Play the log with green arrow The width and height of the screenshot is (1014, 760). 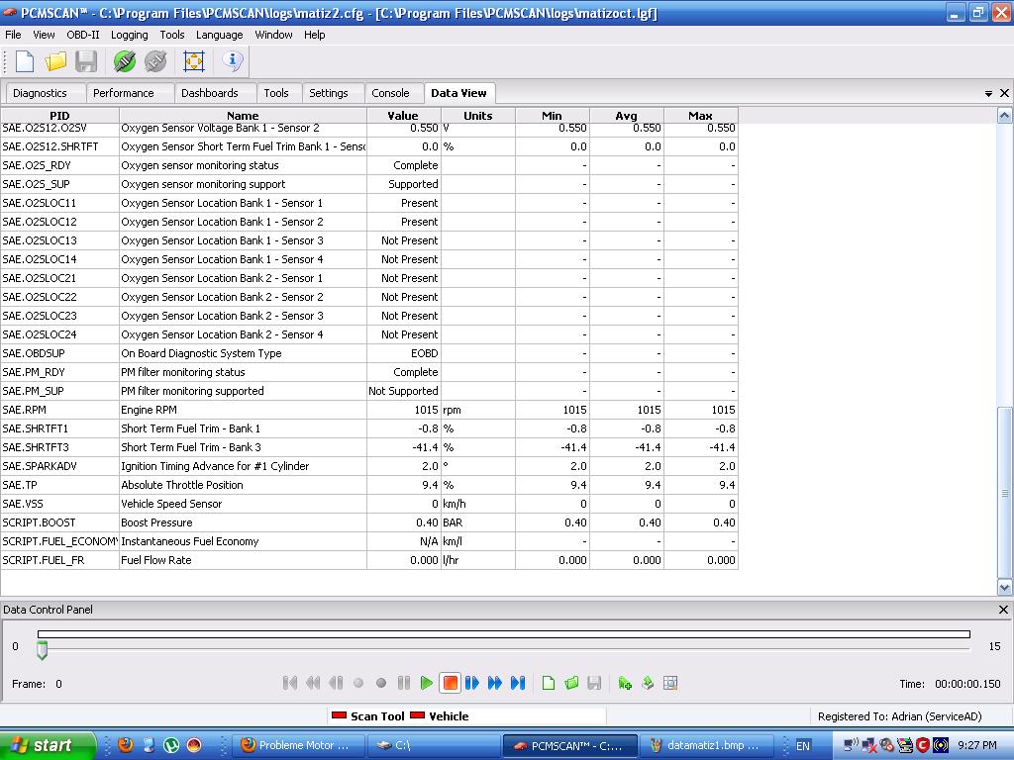click(x=426, y=683)
